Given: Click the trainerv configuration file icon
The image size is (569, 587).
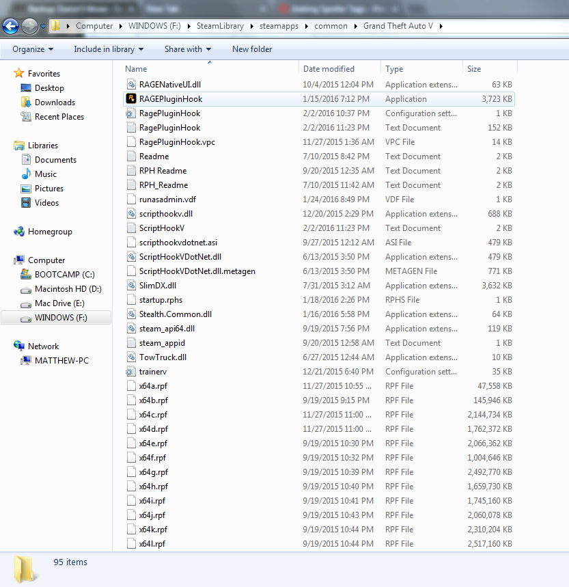Looking at the screenshot, I should coord(130,372).
